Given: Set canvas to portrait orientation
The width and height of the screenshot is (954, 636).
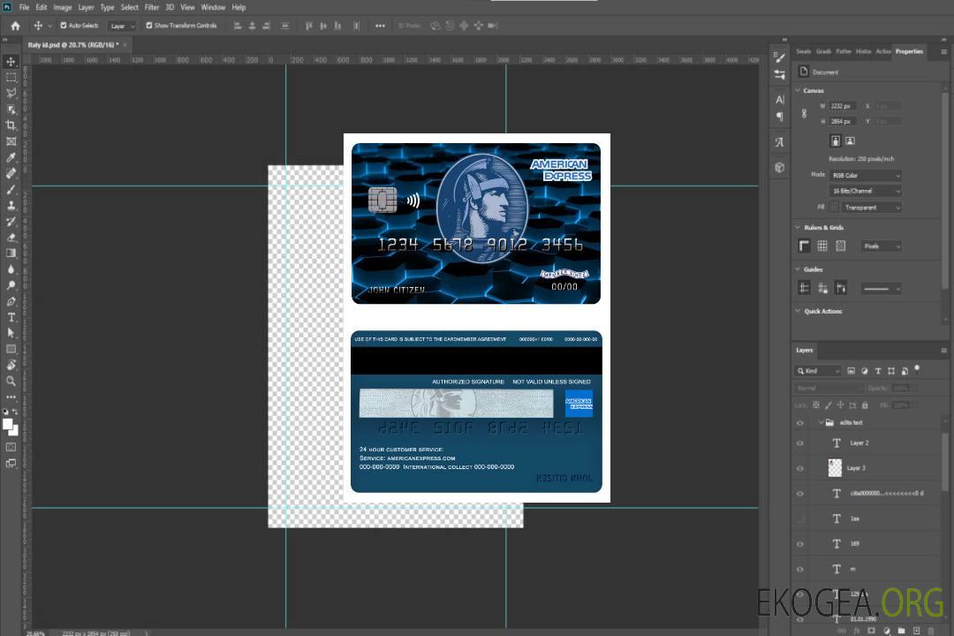Looking at the screenshot, I should pos(836,141).
